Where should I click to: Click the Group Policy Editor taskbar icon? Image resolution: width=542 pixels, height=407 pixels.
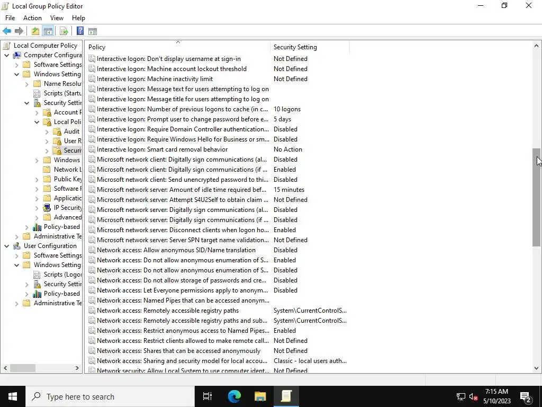(286, 396)
